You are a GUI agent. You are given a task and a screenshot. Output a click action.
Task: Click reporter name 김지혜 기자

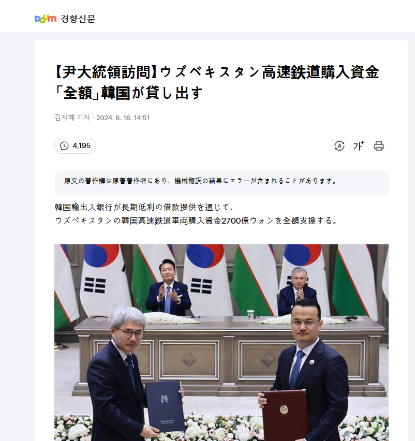72,117
